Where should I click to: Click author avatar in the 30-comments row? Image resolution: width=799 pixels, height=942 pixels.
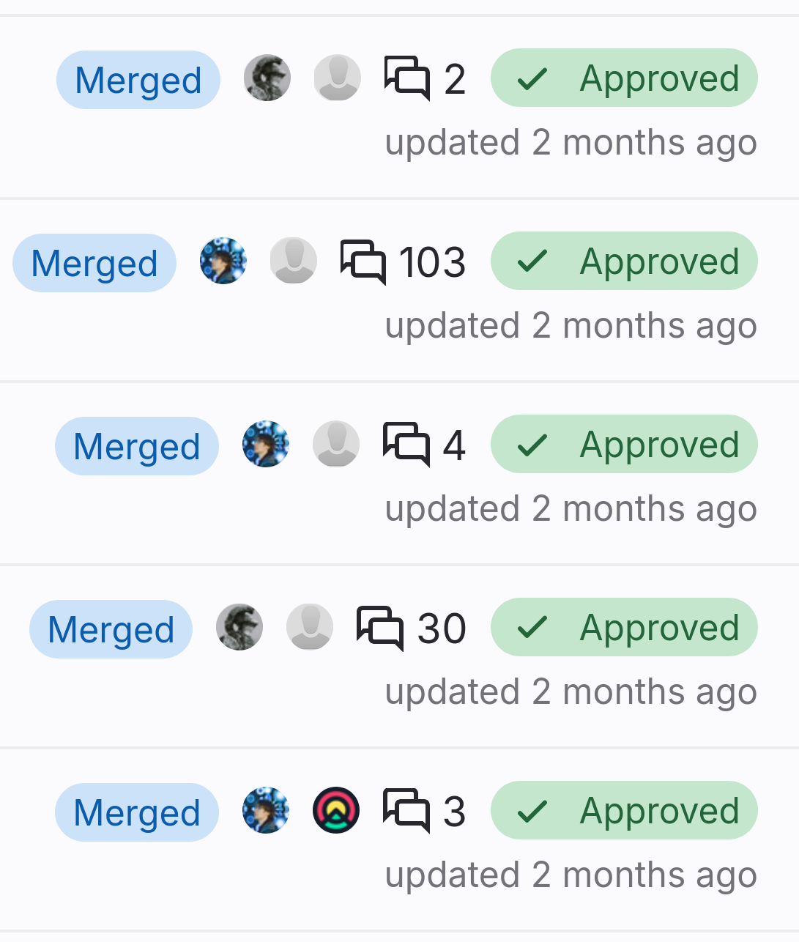pyautogui.click(x=239, y=627)
